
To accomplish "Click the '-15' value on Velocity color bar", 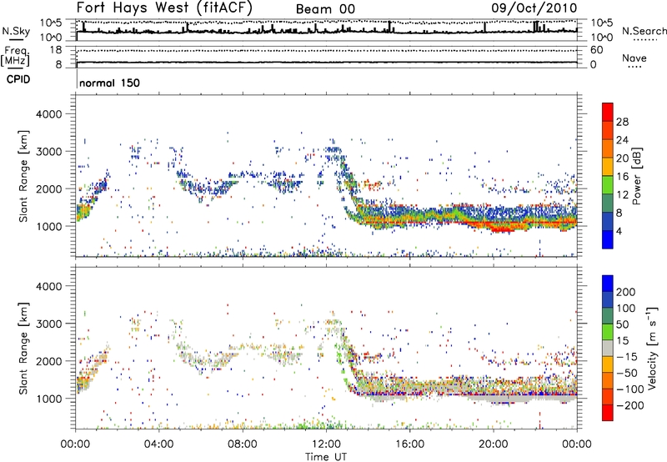I will tap(627, 357).
